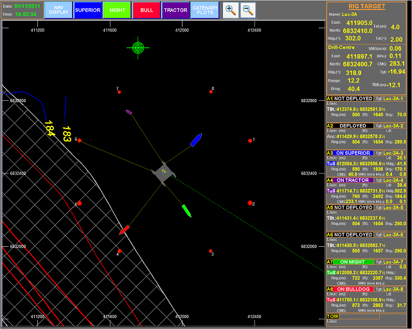
Task: Click the A6 NOT DEPLOYED status label
Action: point(353,235)
